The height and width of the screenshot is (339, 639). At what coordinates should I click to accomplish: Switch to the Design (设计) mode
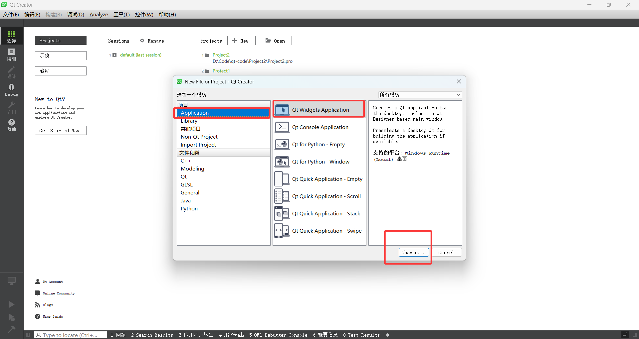[12, 72]
